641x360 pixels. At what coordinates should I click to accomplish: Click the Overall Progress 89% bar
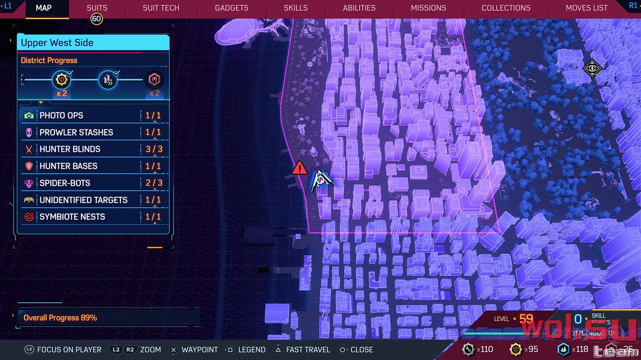pyautogui.click(x=109, y=318)
